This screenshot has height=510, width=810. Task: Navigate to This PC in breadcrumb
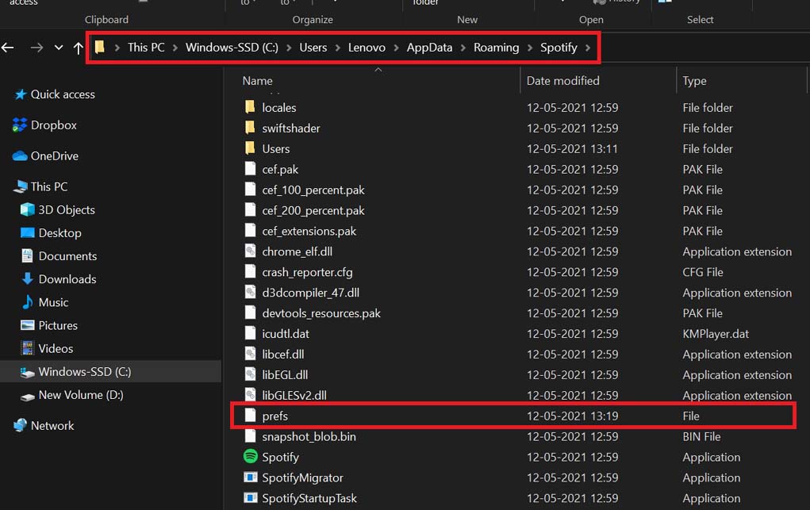click(146, 48)
